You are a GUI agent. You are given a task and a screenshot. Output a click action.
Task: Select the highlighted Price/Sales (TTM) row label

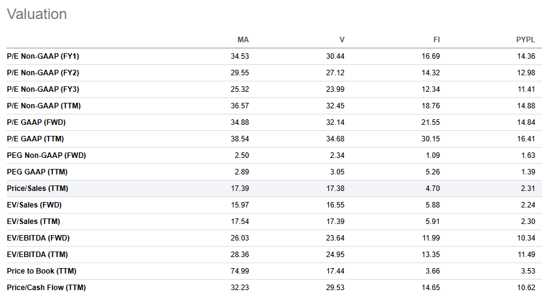[x=37, y=189]
